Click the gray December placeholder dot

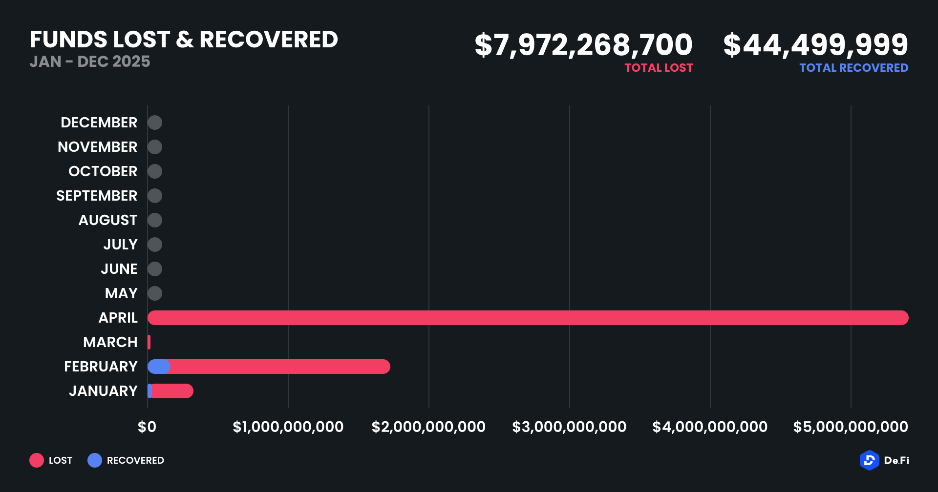point(155,123)
